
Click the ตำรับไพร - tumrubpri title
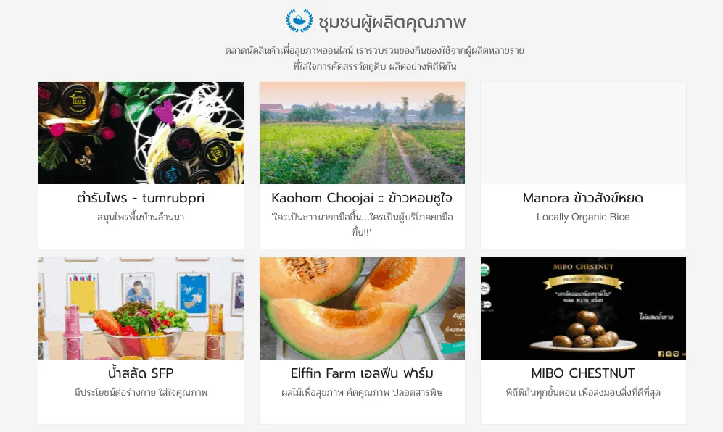click(x=141, y=198)
